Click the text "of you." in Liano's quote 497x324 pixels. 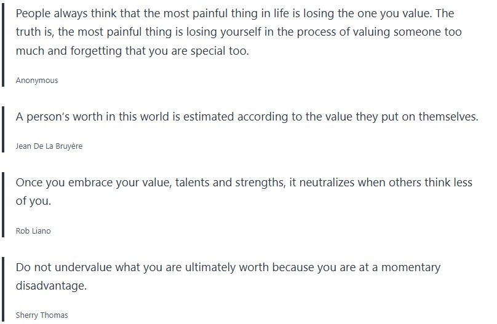[33, 202]
